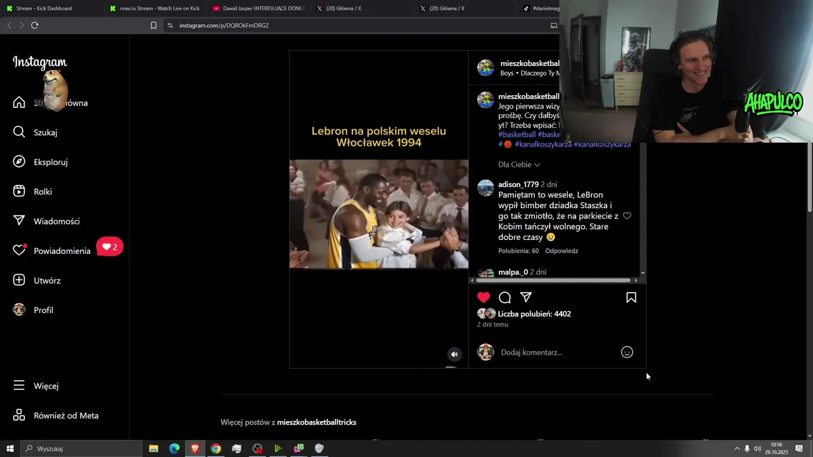Open site settings icon beside the URL
The width and height of the screenshot is (813, 457).
[170, 25]
